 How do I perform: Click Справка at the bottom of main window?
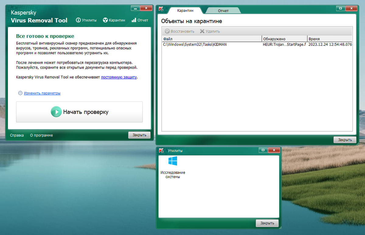coord(17,135)
